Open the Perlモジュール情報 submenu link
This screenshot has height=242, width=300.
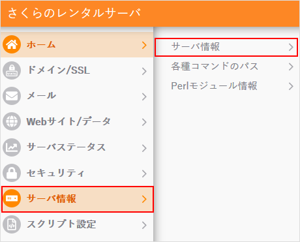click(x=226, y=86)
